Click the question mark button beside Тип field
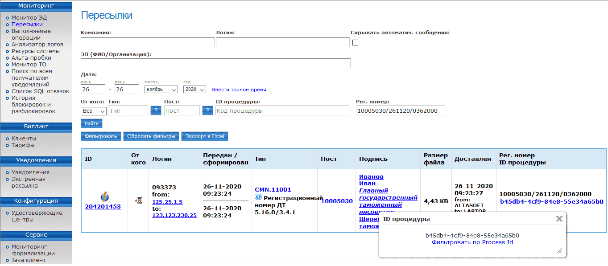 (x=156, y=110)
